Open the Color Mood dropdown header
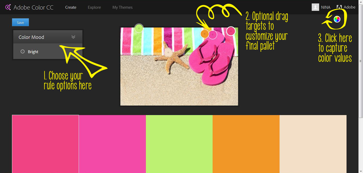Image resolution: width=363 pixels, height=173 pixels. (x=48, y=37)
